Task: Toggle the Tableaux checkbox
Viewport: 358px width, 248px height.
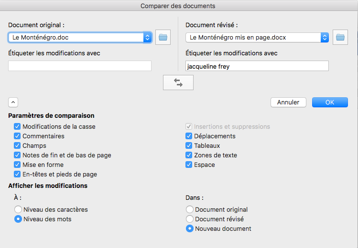Action: [189, 146]
